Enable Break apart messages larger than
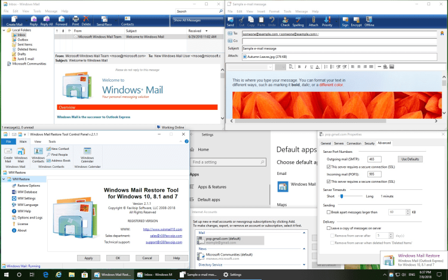 329,212
